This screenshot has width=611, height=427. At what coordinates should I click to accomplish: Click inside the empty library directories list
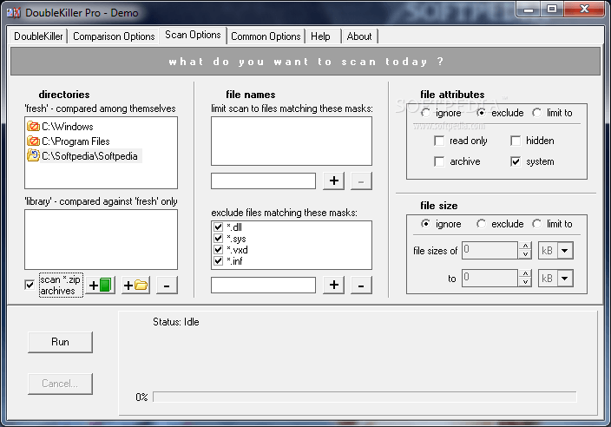click(x=101, y=240)
